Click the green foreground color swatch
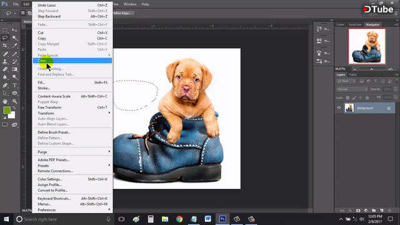The image size is (400, 225). point(7,110)
